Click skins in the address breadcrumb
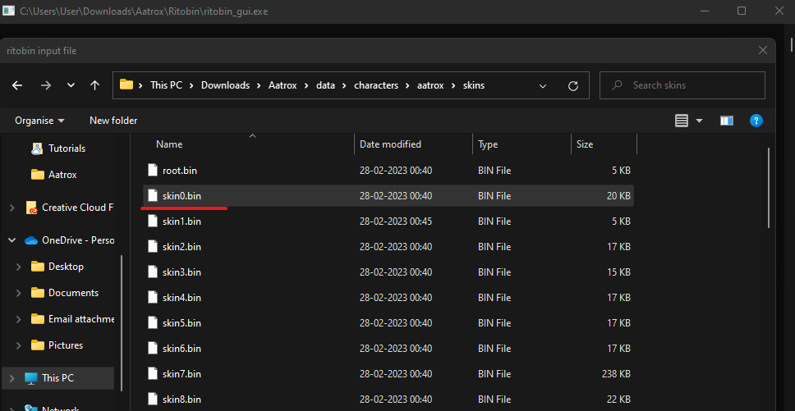 [474, 85]
